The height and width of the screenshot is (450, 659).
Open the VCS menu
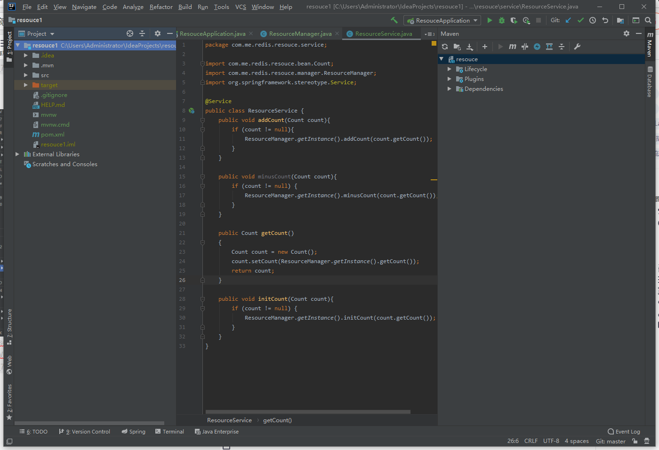(x=241, y=7)
